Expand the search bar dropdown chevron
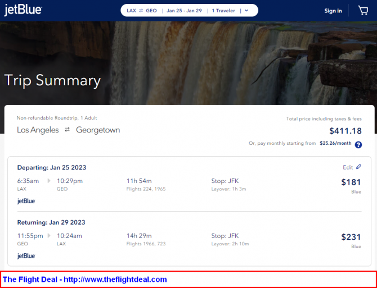The height and width of the screenshot is (288, 377). coord(246,11)
